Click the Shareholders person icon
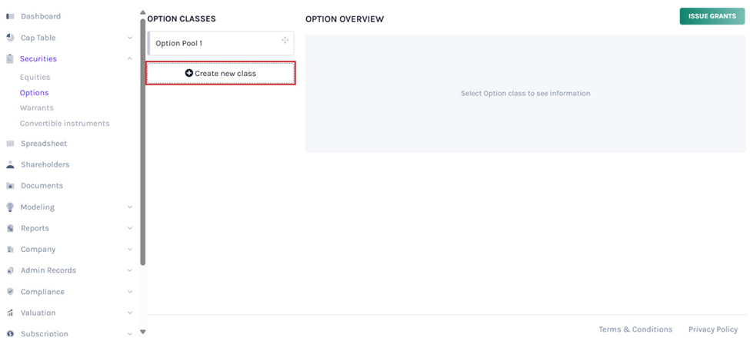 click(10, 165)
